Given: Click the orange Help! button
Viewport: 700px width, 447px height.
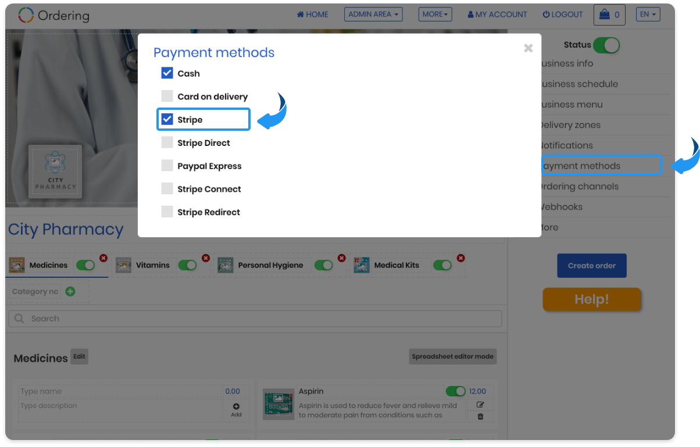Looking at the screenshot, I should coord(592,299).
